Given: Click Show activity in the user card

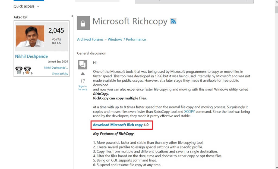Looking at the screenshot, I should (60, 74).
